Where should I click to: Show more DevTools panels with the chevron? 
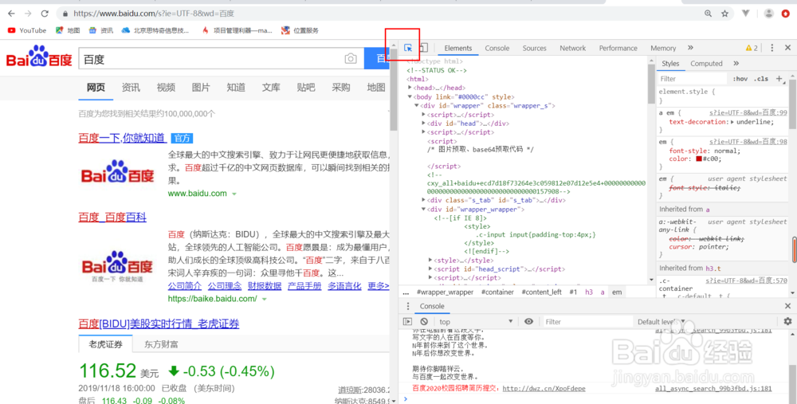click(x=690, y=48)
